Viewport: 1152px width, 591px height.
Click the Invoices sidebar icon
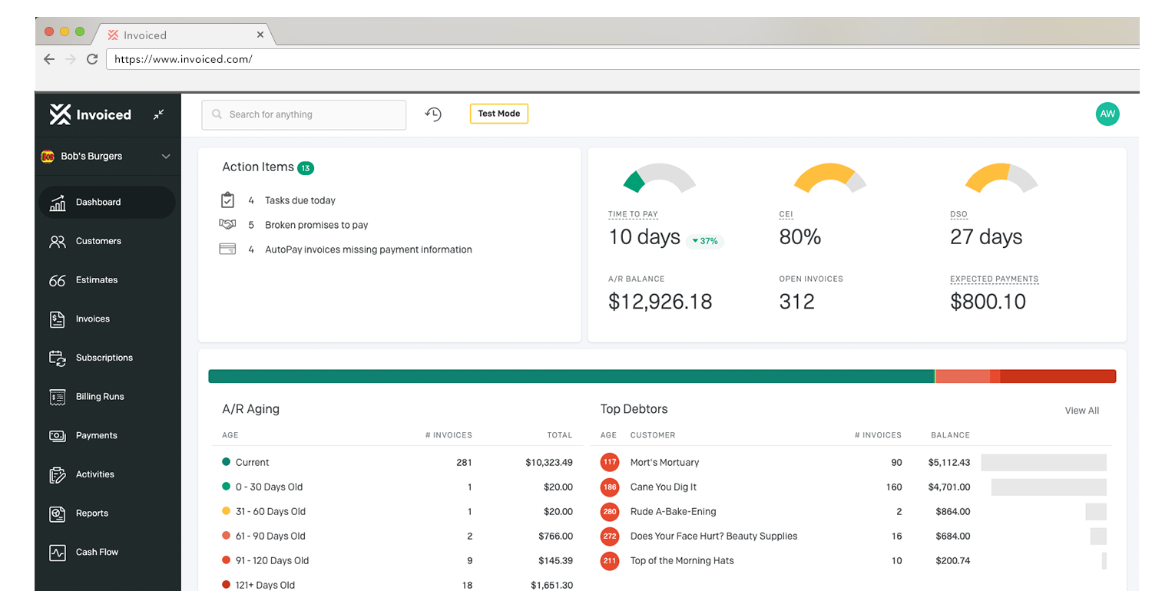[58, 319]
